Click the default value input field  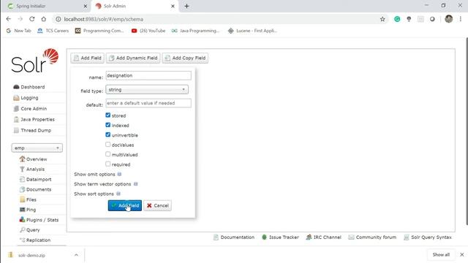click(x=148, y=103)
